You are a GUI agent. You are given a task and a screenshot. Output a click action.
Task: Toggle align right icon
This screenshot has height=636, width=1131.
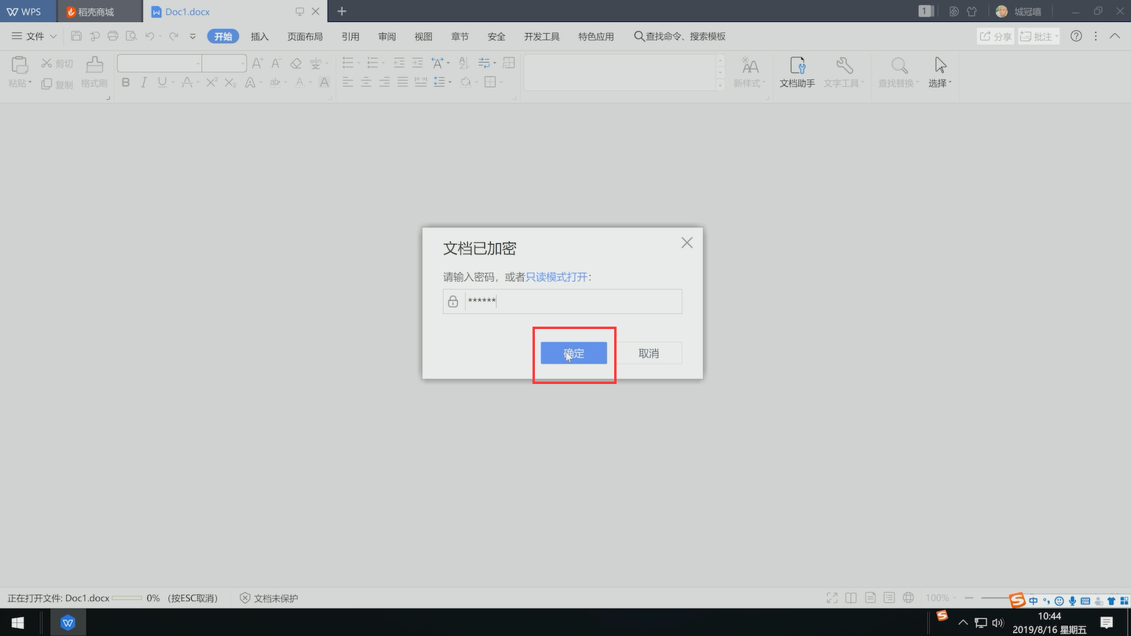[384, 82]
